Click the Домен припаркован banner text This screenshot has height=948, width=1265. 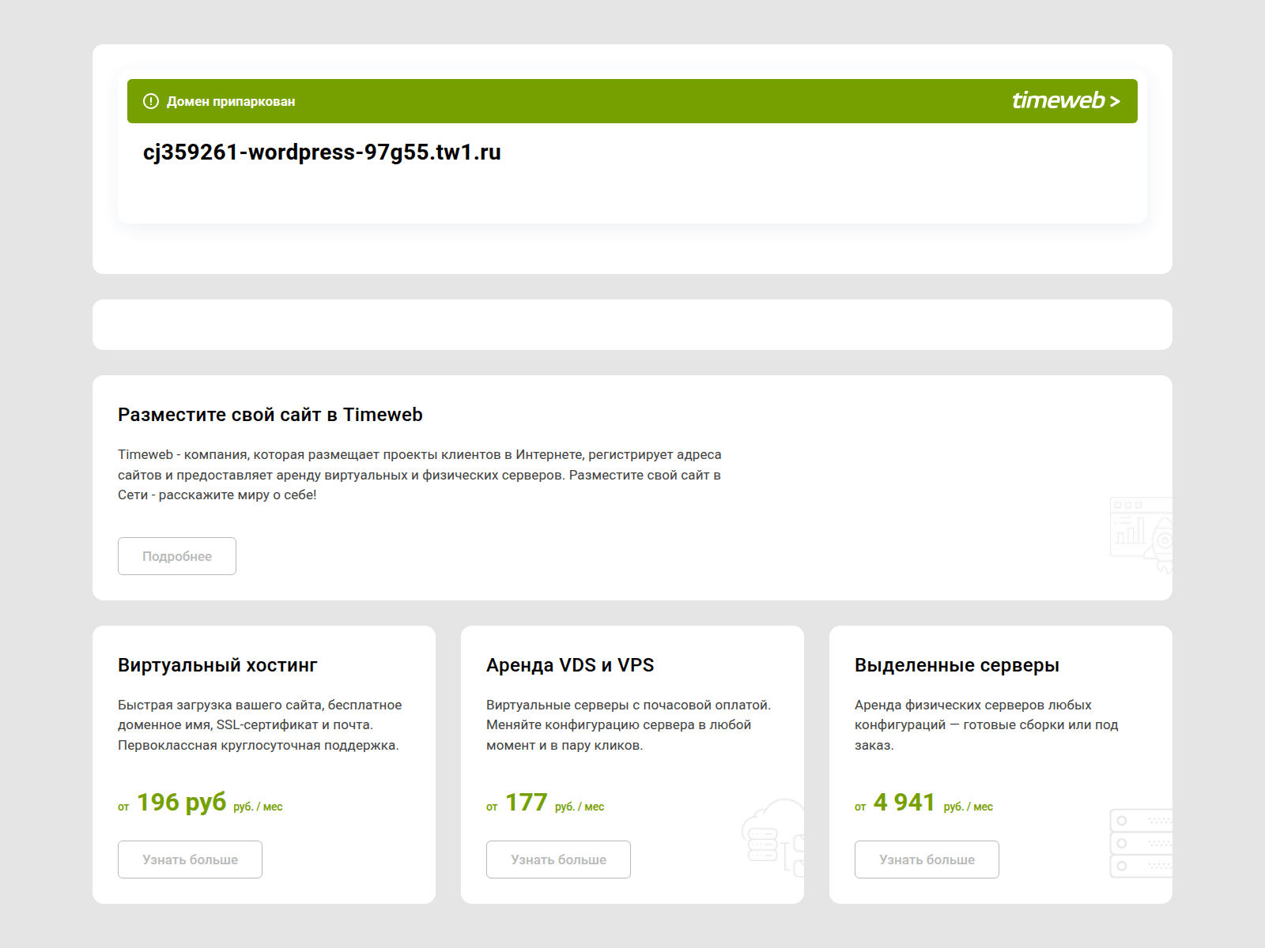tap(231, 101)
